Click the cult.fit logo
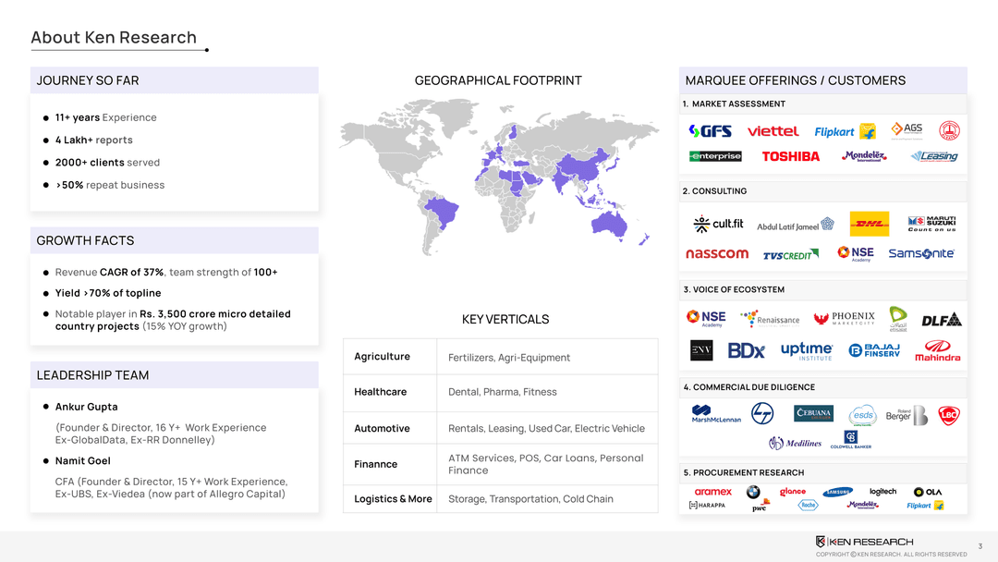Screen dimensions: 998x562 click(718, 224)
